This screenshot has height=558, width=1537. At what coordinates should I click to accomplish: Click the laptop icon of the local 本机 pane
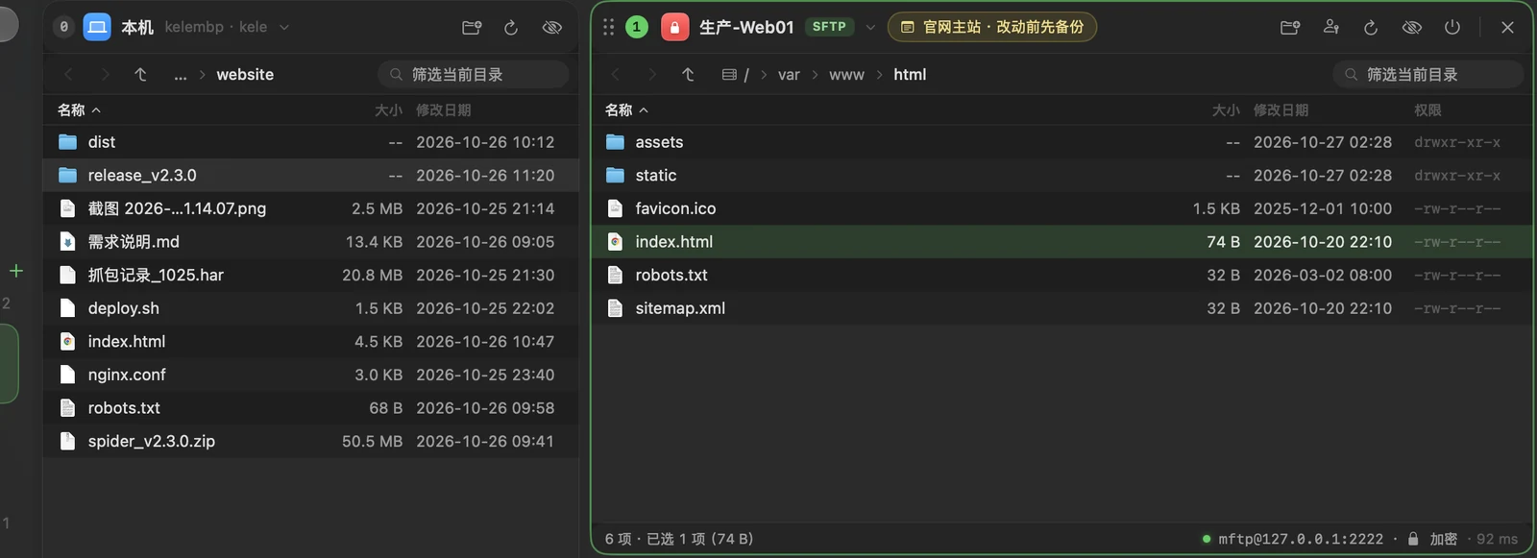(97, 27)
